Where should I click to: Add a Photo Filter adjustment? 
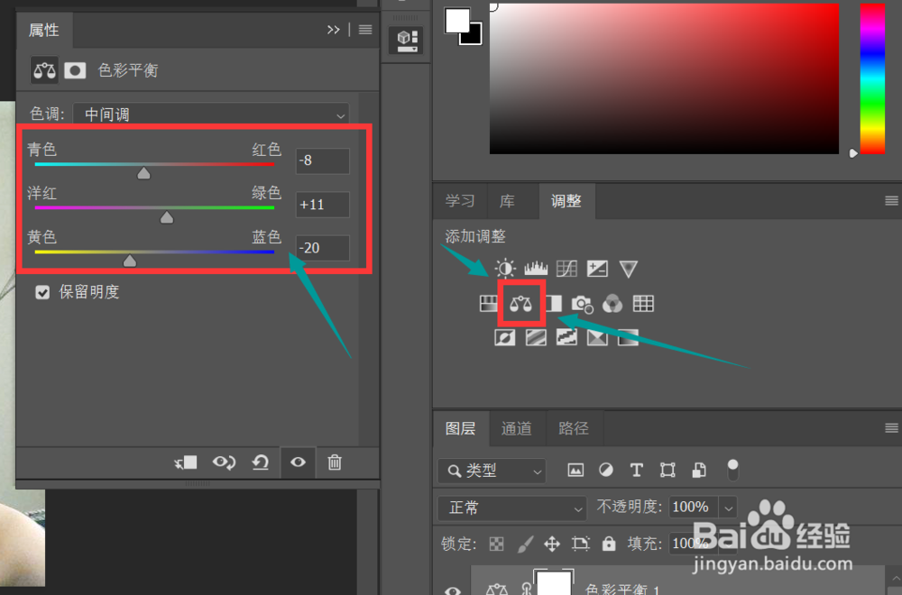click(582, 304)
